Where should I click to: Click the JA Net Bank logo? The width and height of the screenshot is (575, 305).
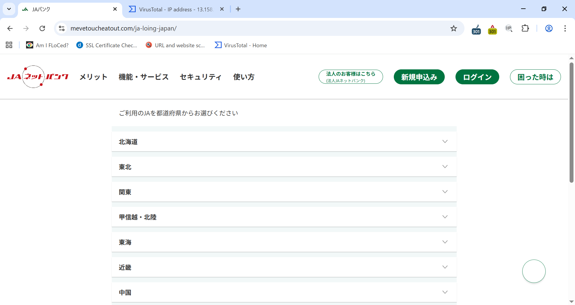(x=38, y=77)
